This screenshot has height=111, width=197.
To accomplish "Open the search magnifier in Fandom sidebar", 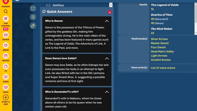I will [6, 12].
